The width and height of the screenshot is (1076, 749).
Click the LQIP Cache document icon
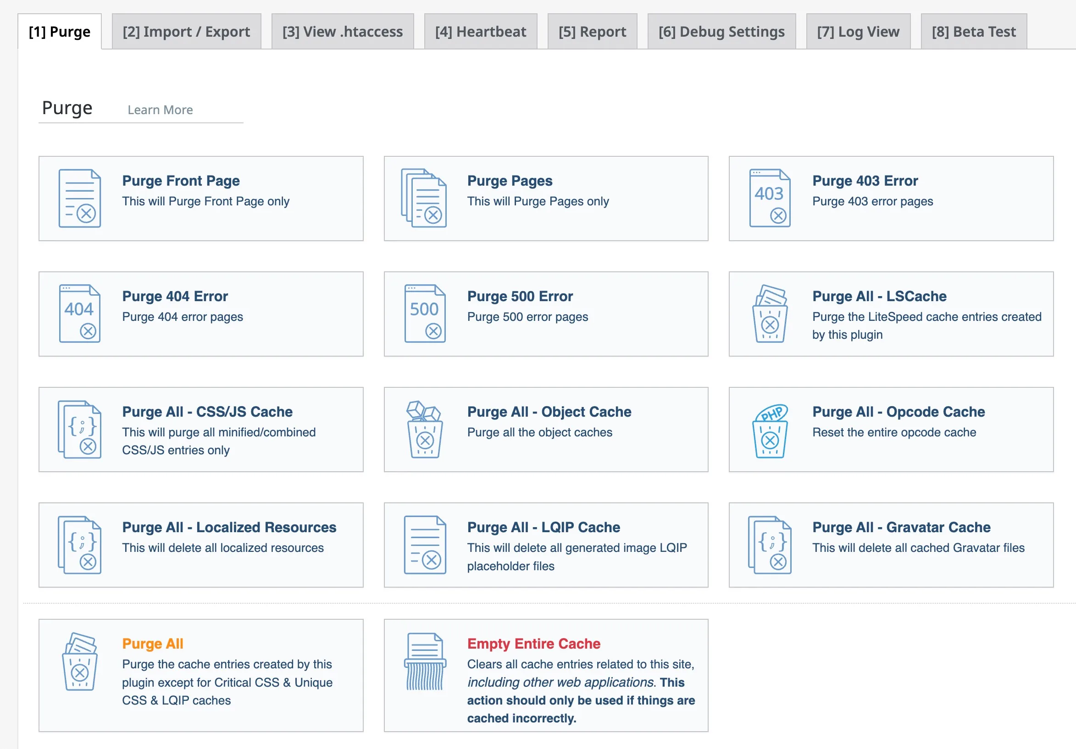[425, 545]
